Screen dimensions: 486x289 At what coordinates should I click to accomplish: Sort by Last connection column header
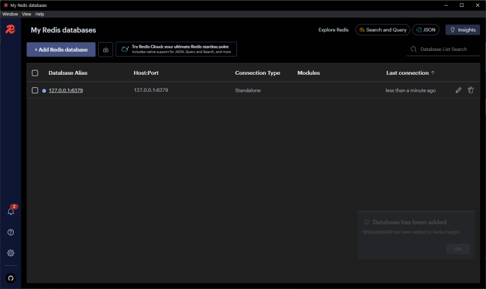[x=407, y=73]
